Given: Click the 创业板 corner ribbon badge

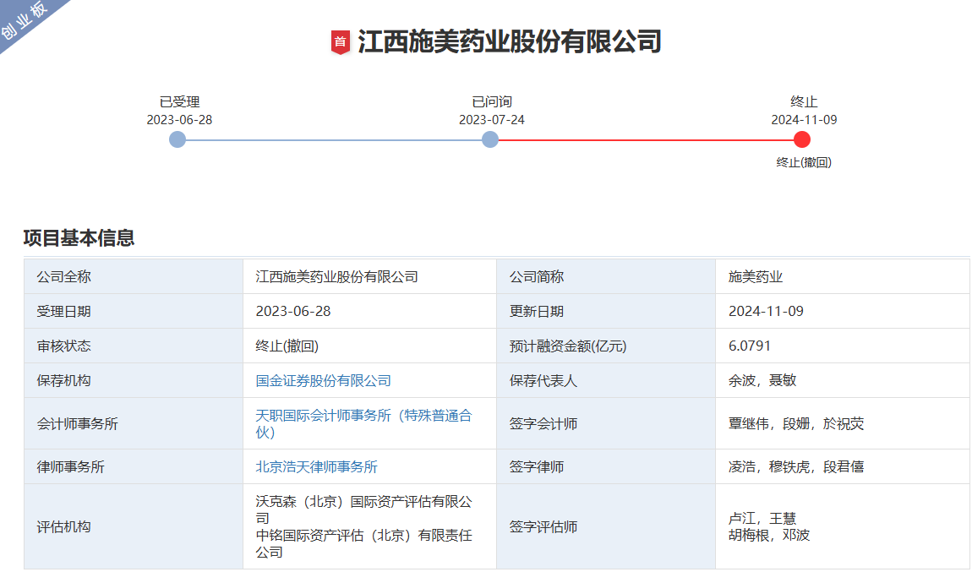Looking at the screenshot, I should (24, 20).
